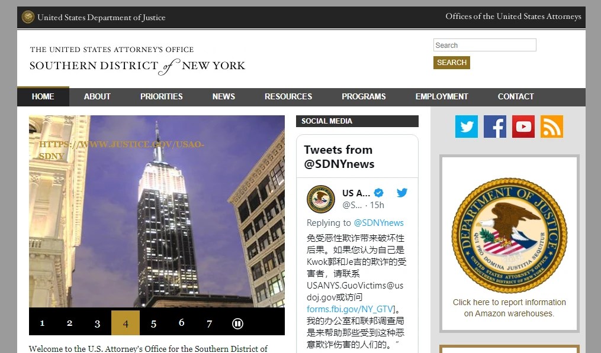Screen dimensions: 601x353
Task: Show slide 2 in the slideshow
Action: pos(69,323)
